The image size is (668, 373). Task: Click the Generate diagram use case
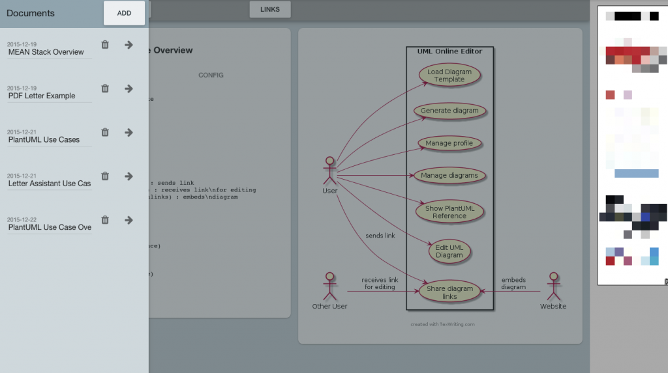(449, 111)
